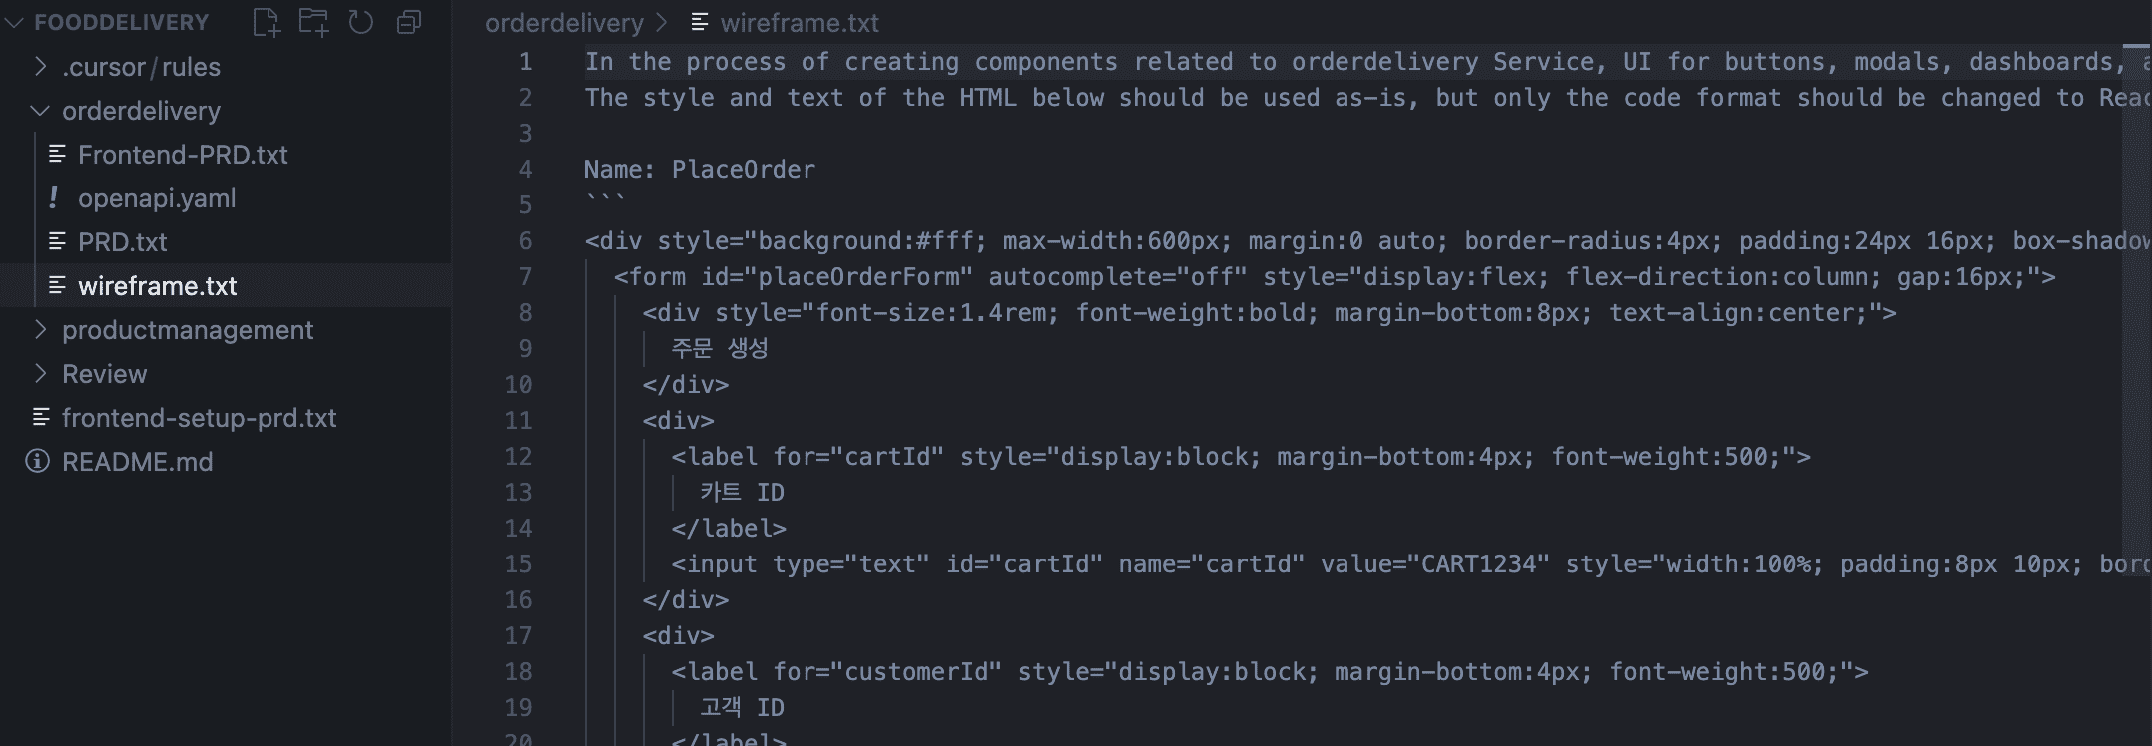The height and width of the screenshot is (746, 2152).
Task: Click the text file icon beside PRD.txt
Action: 58,242
